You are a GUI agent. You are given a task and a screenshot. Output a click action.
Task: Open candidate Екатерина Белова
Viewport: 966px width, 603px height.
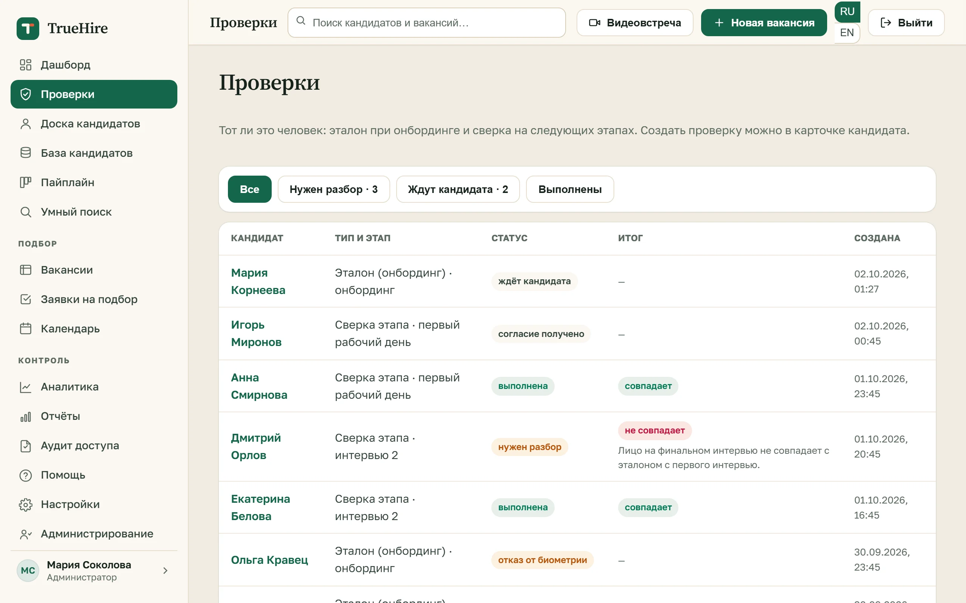pyautogui.click(x=260, y=507)
